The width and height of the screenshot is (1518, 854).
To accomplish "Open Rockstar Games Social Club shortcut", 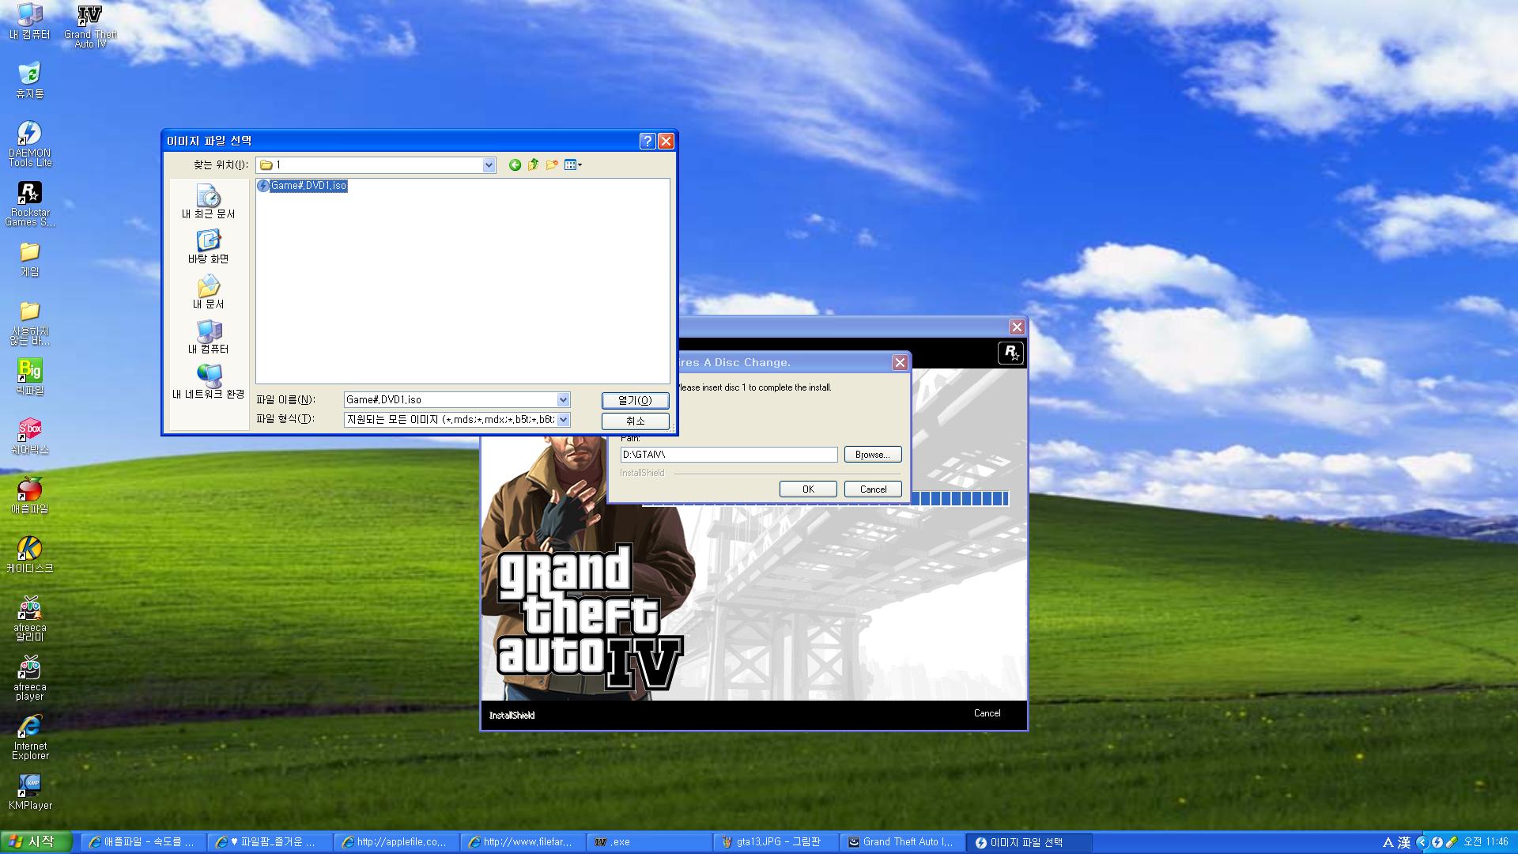I will tap(29, 204).
